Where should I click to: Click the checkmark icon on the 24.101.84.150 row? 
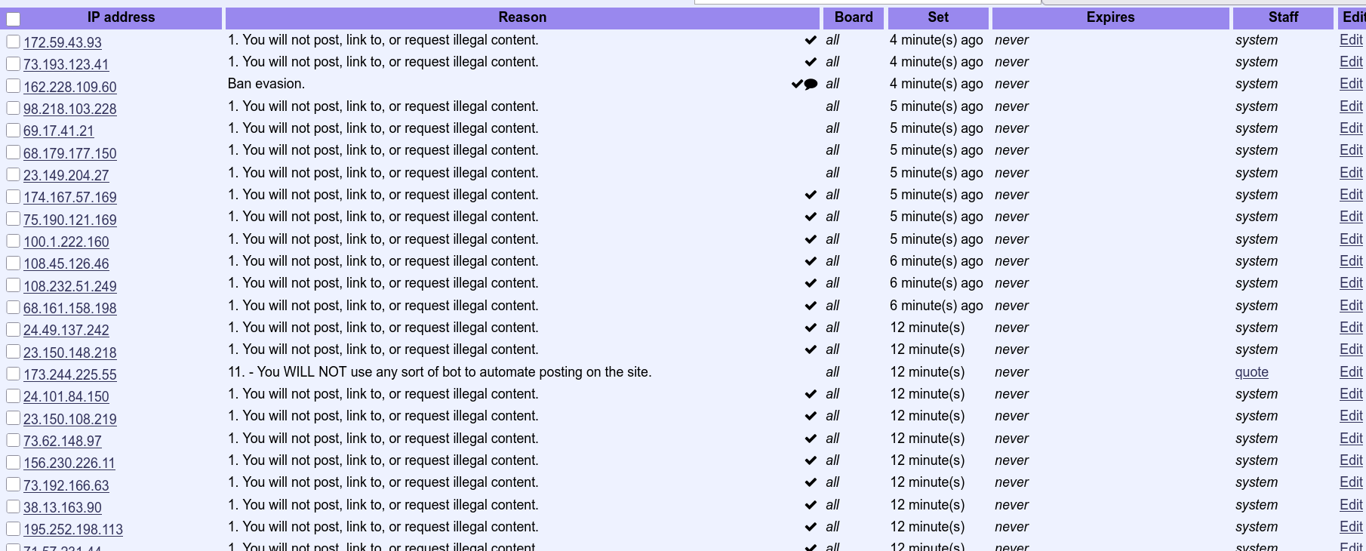(811, 394)
